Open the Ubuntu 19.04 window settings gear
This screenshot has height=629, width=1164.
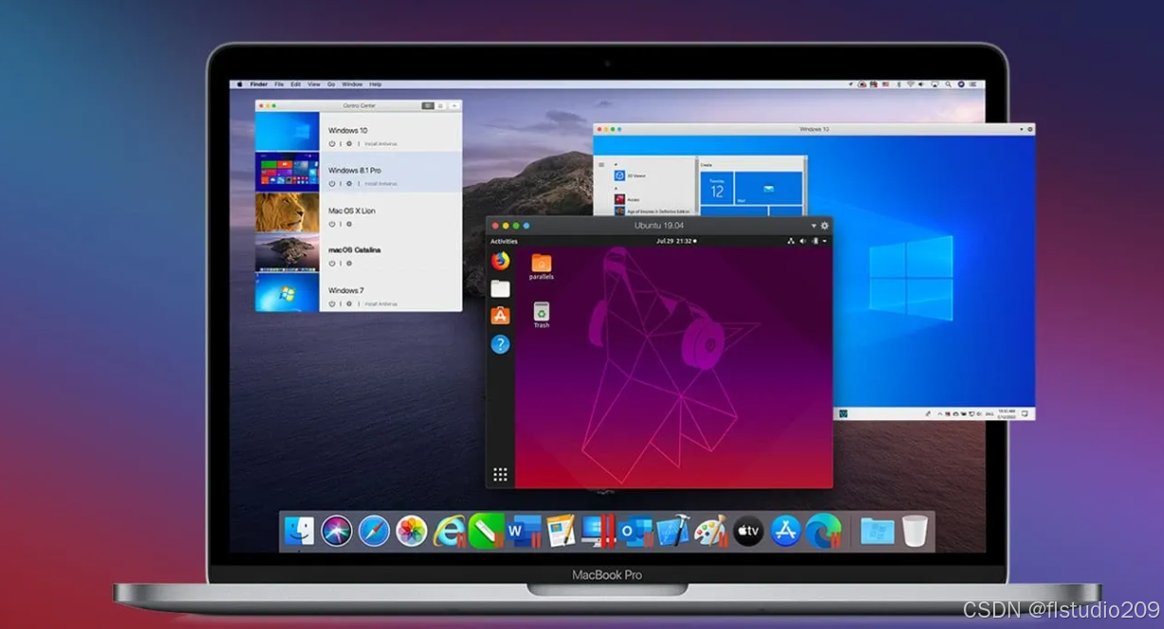point(824,226)
